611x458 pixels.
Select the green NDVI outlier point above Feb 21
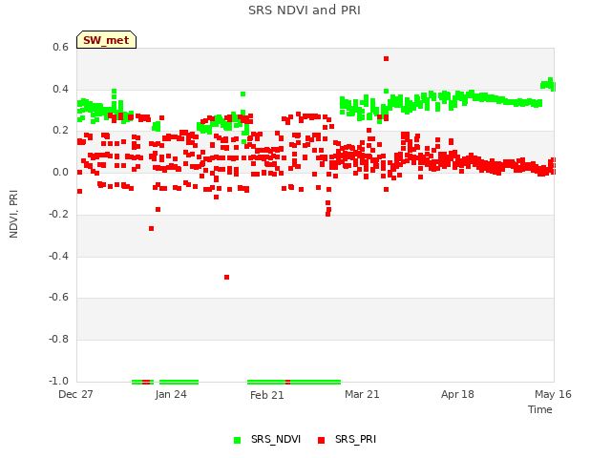coord(243,94)
